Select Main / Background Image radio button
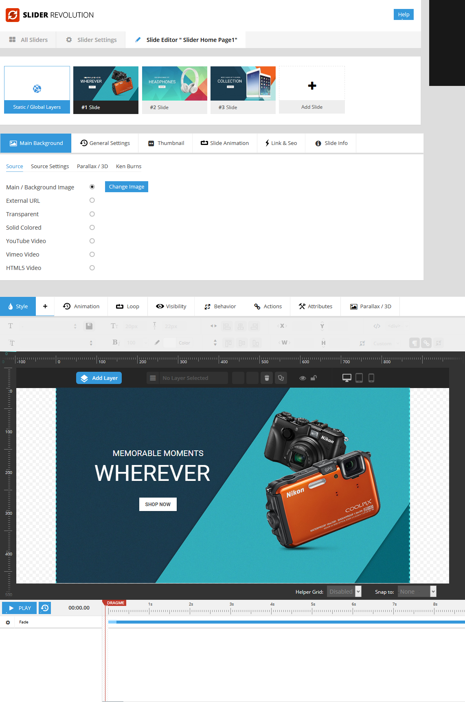 coord(92,187)
